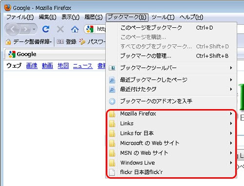The height and width of the screenshot is (186, 244).
Task: Open the データ警備保障 toolbar dropdown
Action: click(x=33, y=42)
